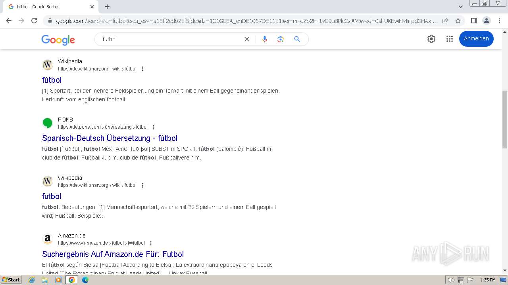This screenshot has height=285, width=508.
Task: Go forward to the next page
Action: 21,21
